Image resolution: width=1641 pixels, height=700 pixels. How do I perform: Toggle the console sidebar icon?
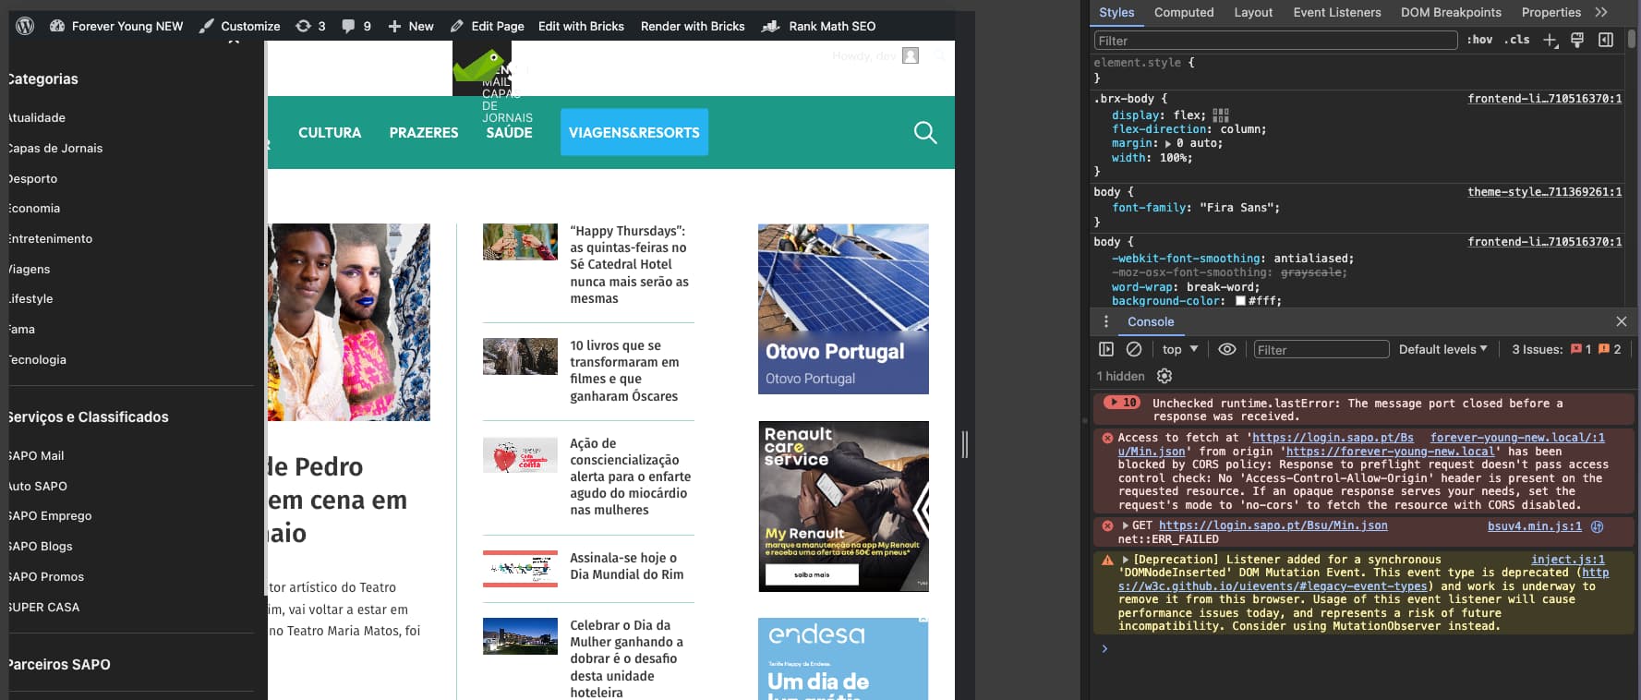[1106, 349]
